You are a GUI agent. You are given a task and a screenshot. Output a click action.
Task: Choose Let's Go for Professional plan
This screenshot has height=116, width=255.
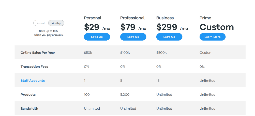pos(133,37)
